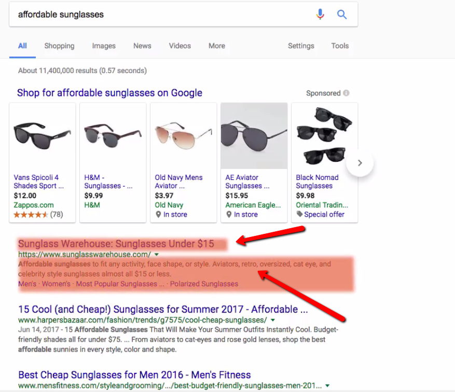The width and height of the screenshot is (455, 392).
Task: Switch to the News tab
Action: tap(142, 46)
